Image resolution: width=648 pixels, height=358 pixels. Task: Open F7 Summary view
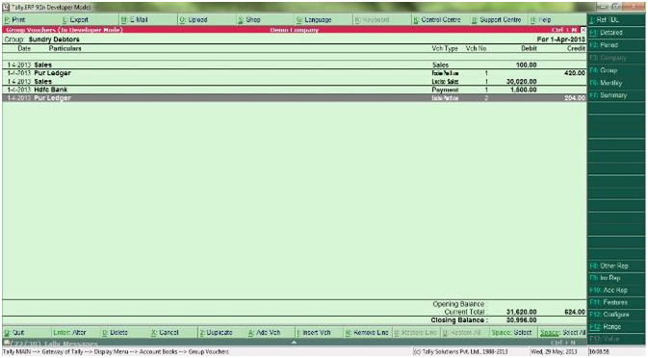click(616, 95)
